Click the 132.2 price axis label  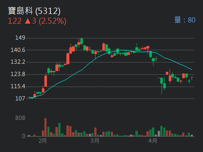pos(18,62)
